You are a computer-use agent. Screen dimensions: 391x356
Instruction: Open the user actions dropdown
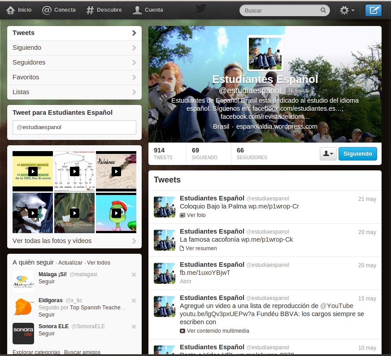coord(328,154)
